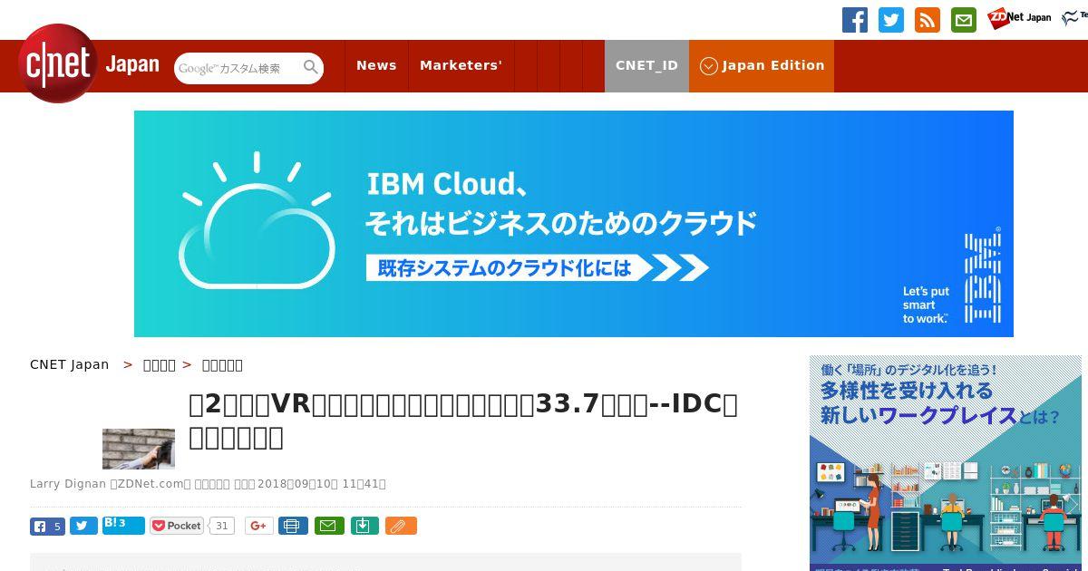This screenshot has width=1088, height=571.
Task: Open Pocket count bubble showing 31
Action: click(x=222, y=526)
